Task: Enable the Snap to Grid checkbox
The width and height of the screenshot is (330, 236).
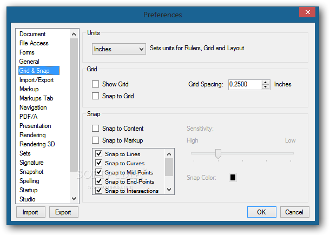Action: click(96, 96)
